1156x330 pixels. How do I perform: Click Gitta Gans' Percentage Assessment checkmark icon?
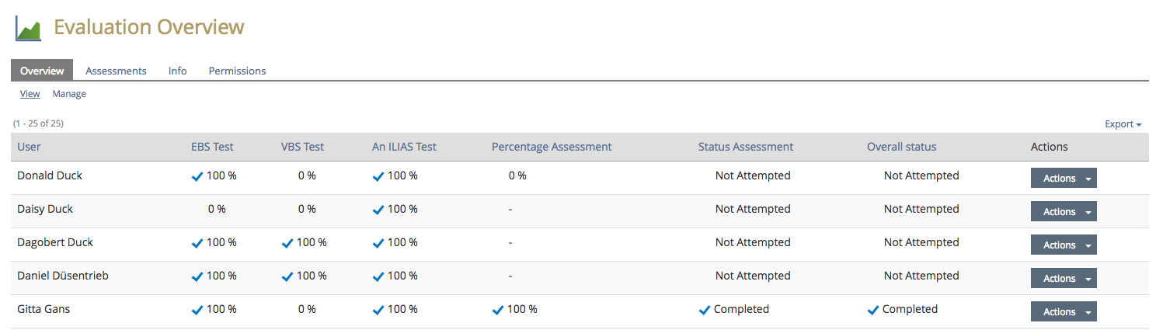click(x=498, y=310)
